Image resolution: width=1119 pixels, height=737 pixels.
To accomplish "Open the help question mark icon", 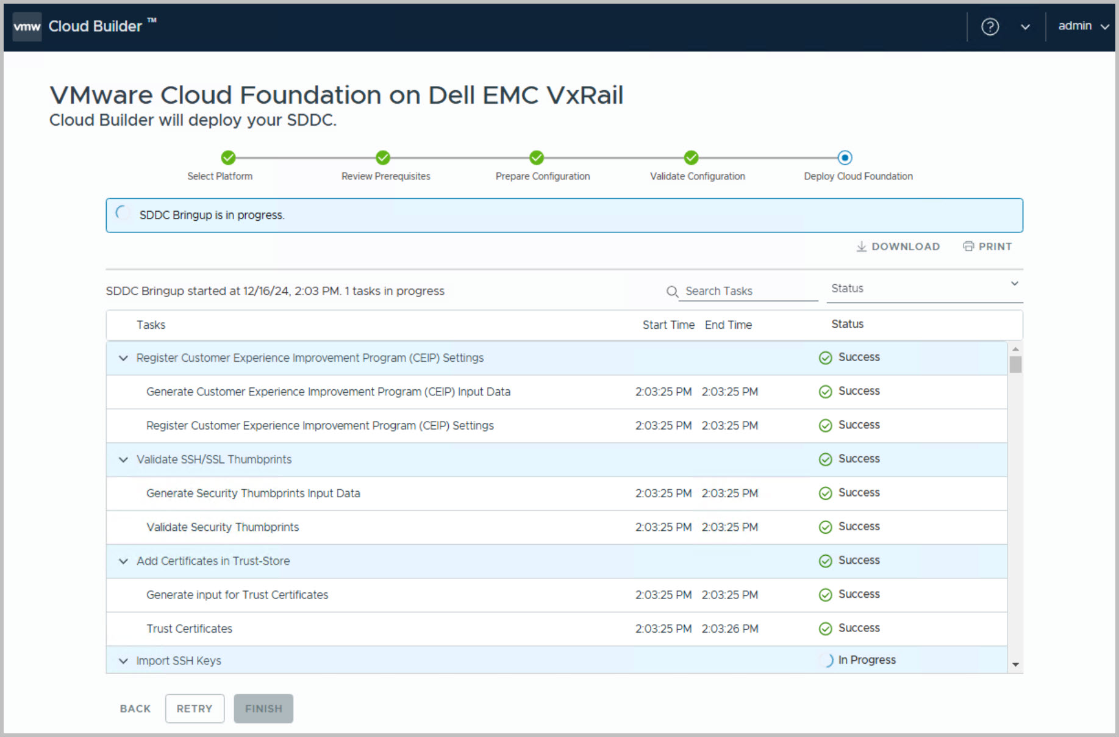I will point(990,27).
